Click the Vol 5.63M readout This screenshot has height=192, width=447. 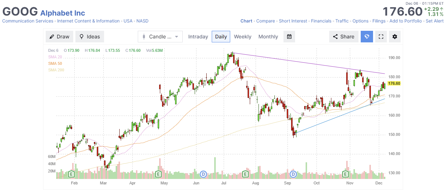tap(154, 50)
